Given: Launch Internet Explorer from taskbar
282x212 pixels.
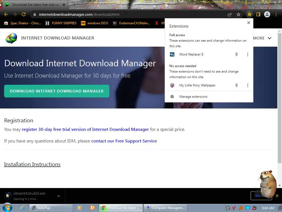Looking at the screenshot, I should [22, 208].
